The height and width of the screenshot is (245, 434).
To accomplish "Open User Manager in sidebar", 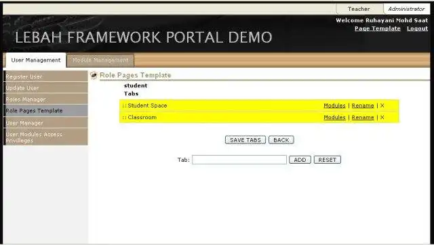I will (x=45, y=122).
